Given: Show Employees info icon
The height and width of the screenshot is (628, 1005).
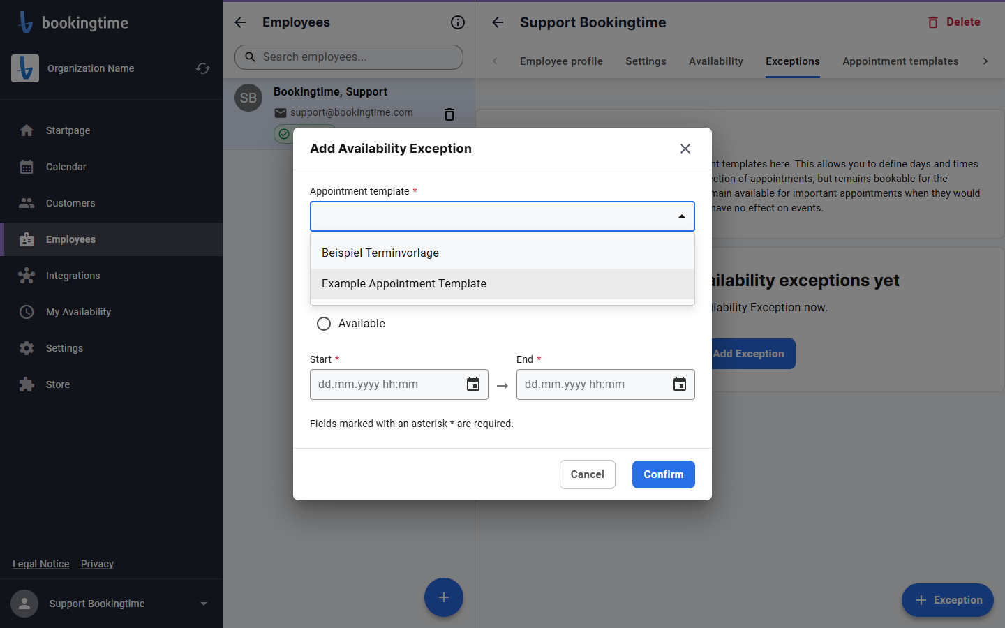Looking at the screenshot, I should (x=458, y=22).
